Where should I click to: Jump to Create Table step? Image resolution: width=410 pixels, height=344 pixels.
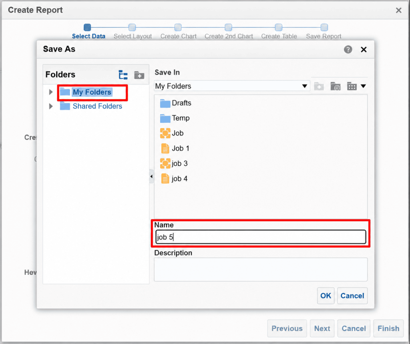(279, 32)
